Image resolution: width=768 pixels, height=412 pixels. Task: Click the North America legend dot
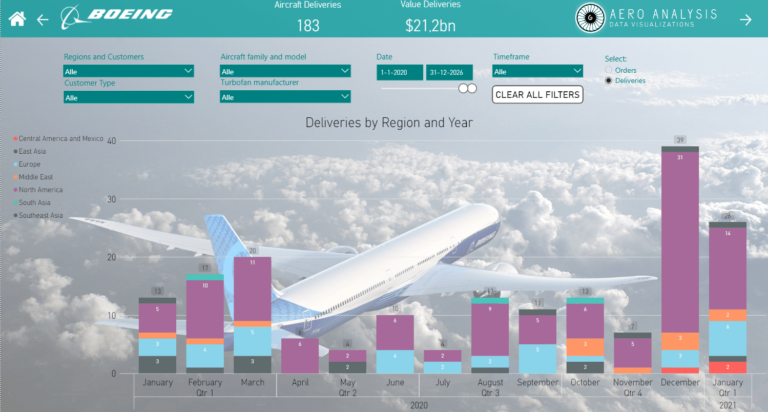point(16,190)
